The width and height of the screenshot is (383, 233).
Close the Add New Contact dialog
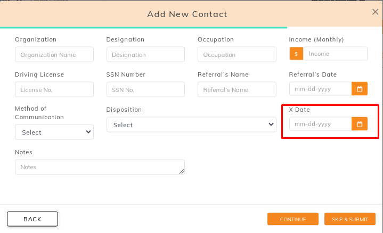pyautogui.click(x=375, y=12)
